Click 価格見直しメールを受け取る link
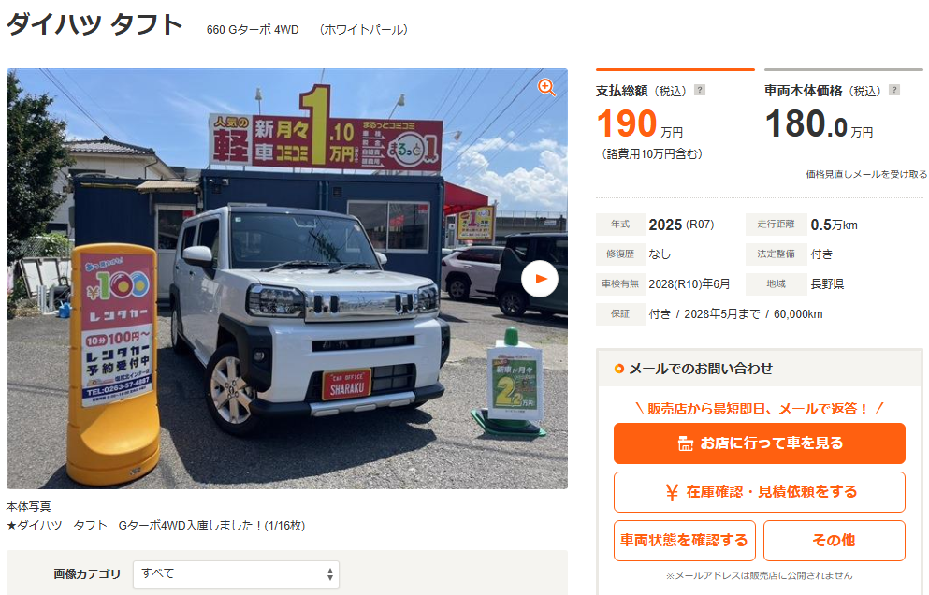Viewport: 929px width, 595px height. pos(866,174)
